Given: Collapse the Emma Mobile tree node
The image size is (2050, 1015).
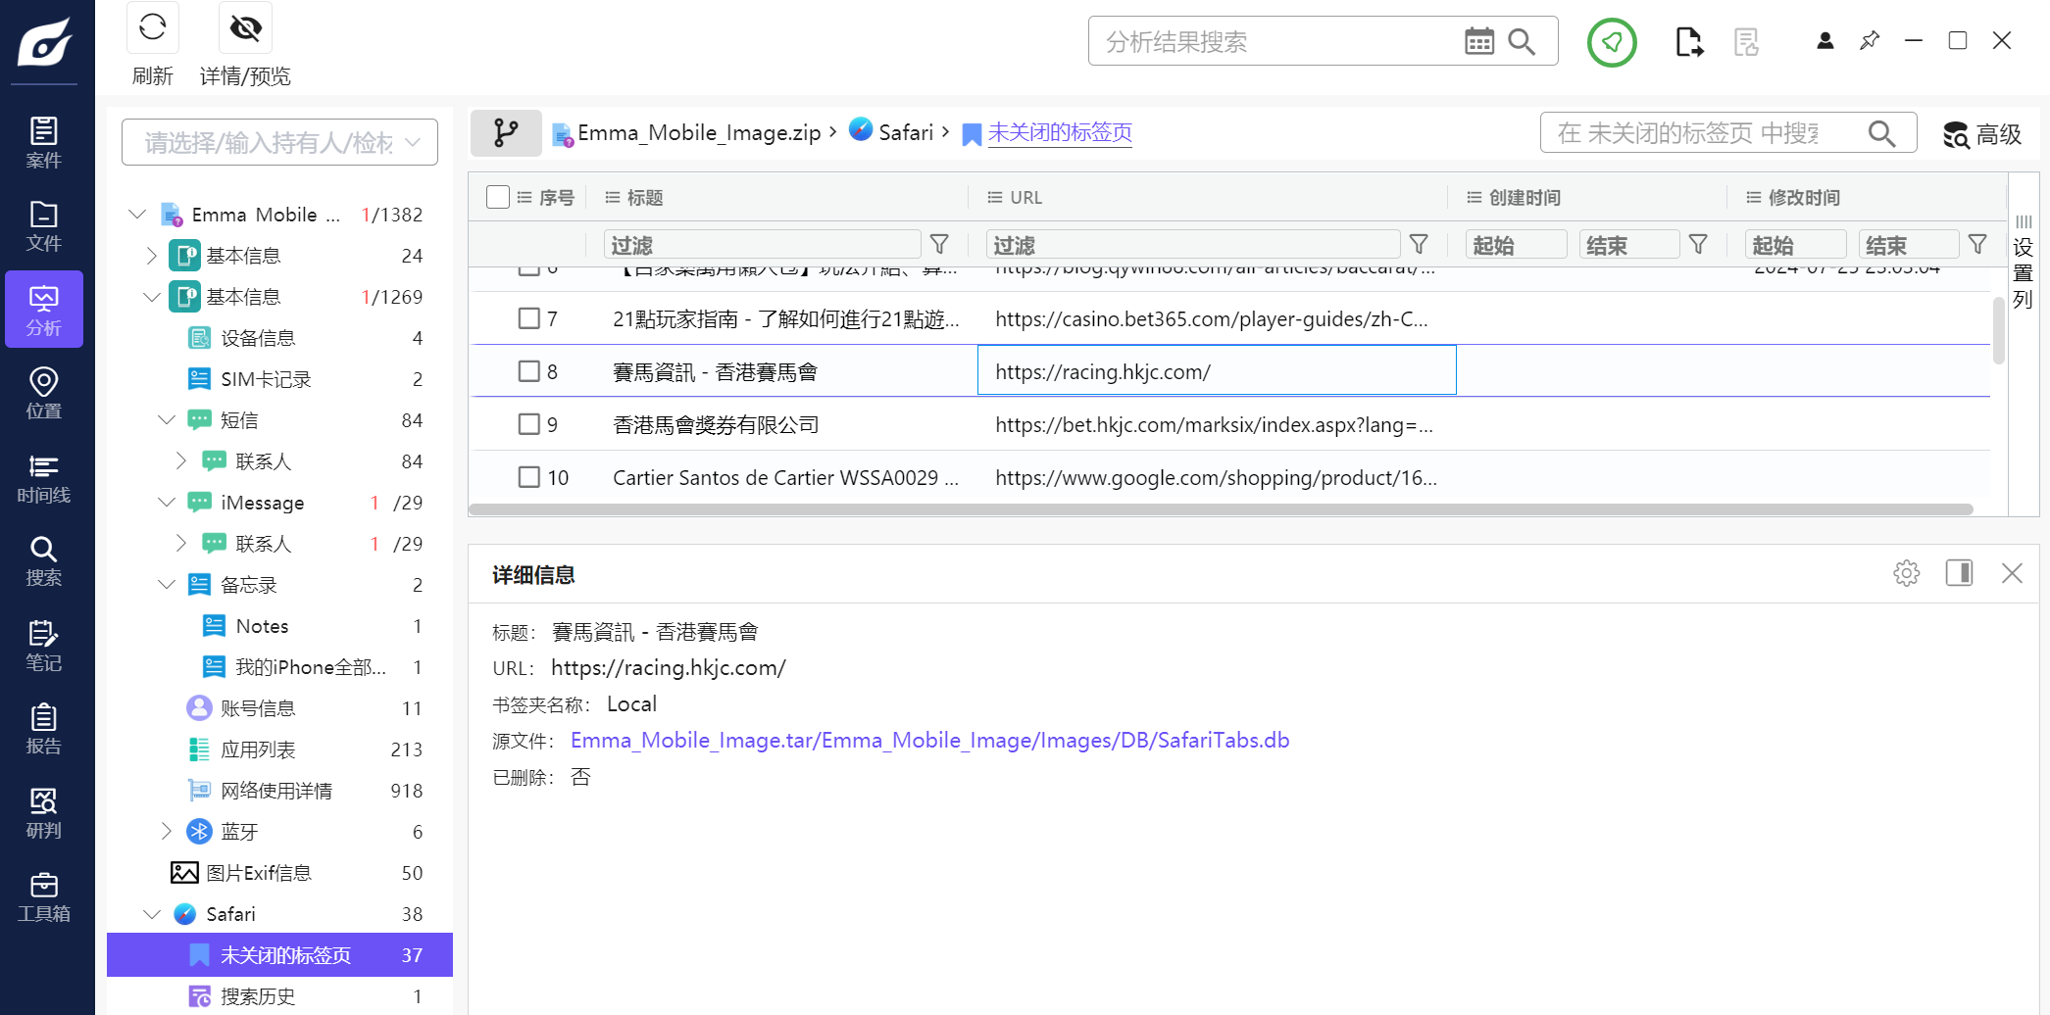Looking at the screenshot, I should 137,215.
